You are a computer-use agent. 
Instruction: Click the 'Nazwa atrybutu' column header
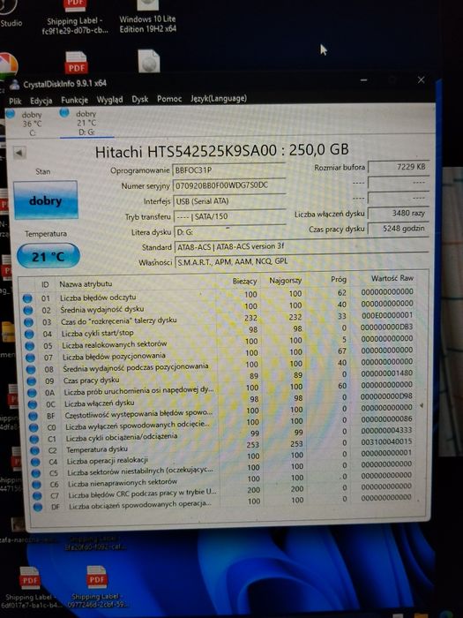tap(86, 283)
